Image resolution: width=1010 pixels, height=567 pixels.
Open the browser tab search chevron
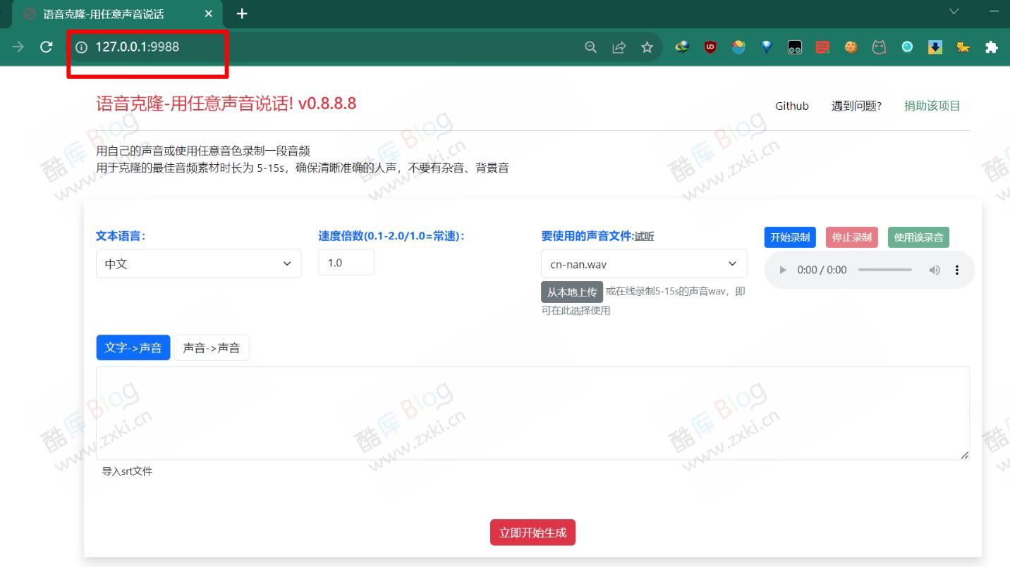954,12
